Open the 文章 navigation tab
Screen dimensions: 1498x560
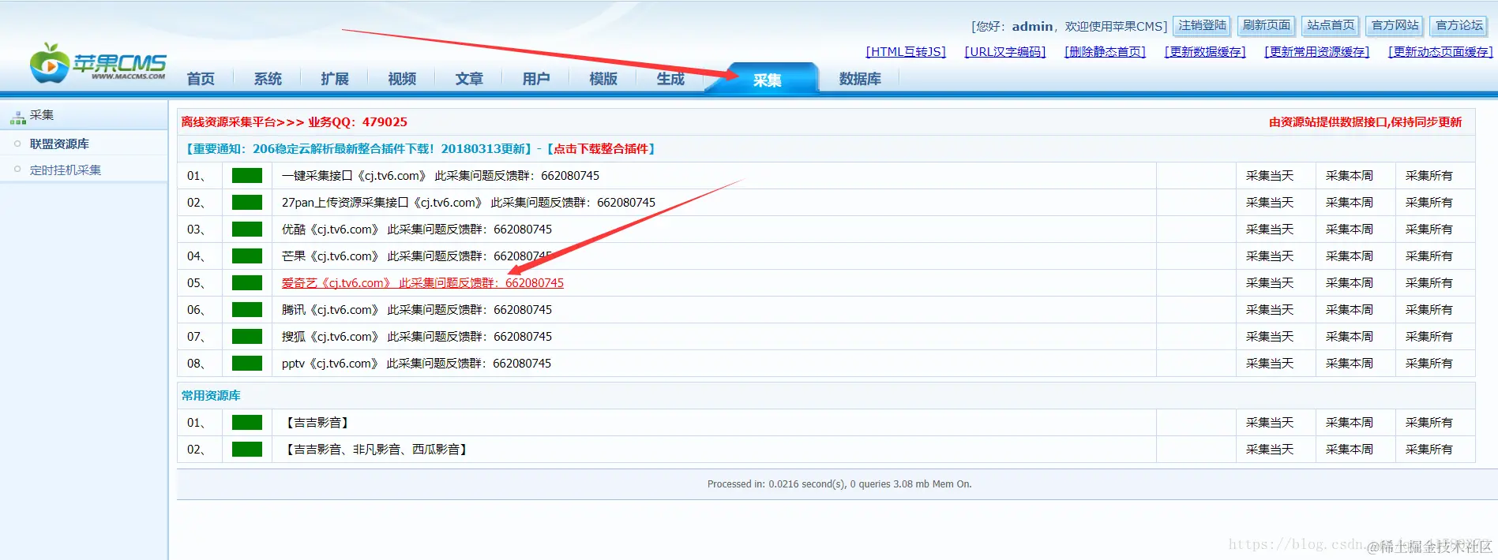(469, 79)
